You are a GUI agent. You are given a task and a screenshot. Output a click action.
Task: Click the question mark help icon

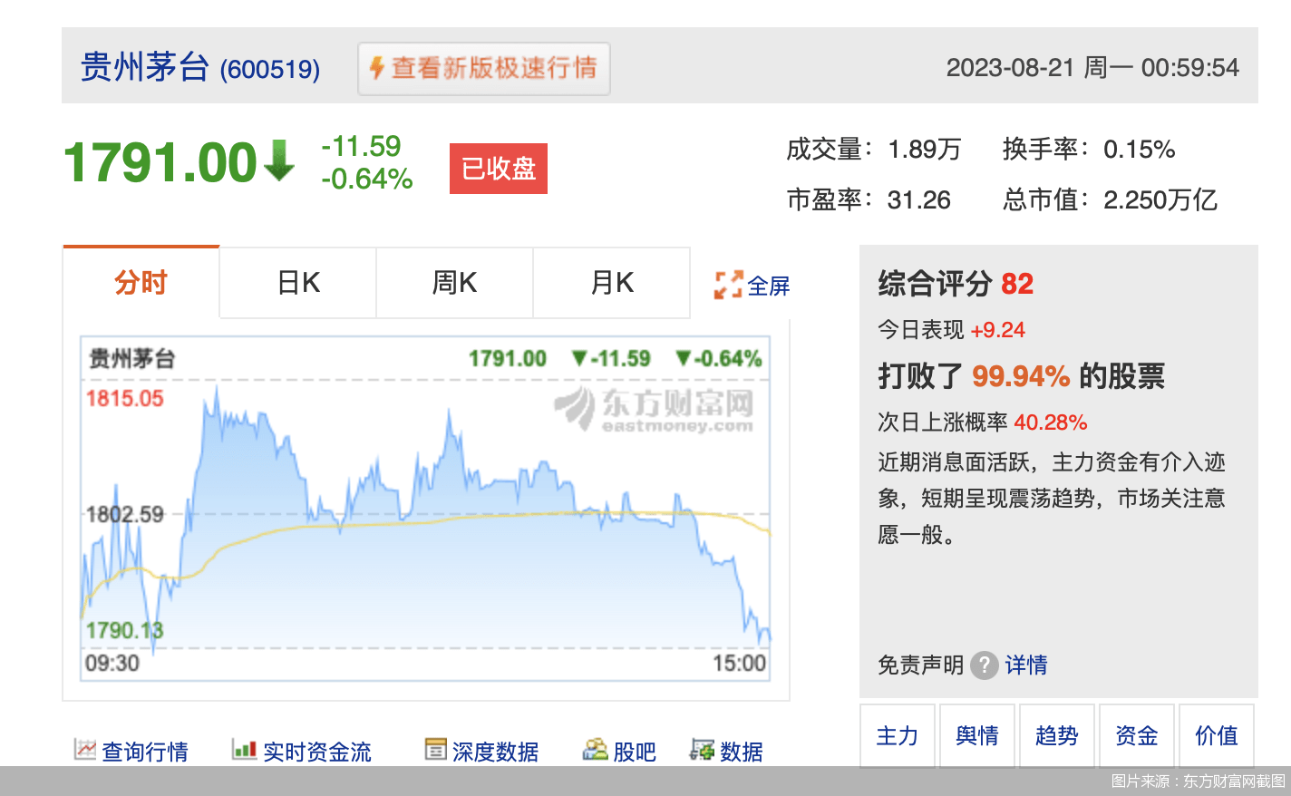984,665
